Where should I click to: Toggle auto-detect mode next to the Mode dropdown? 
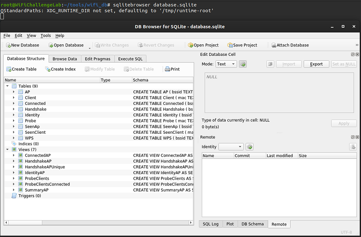click(242, 64)
